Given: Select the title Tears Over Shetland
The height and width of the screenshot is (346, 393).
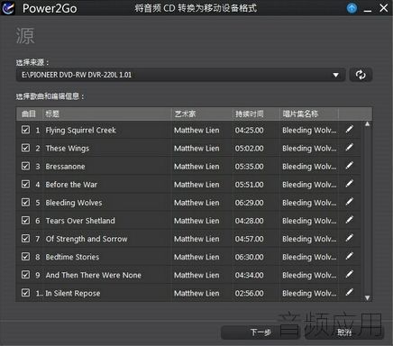Looking at the screenshot, I should (x=80, y=221).
